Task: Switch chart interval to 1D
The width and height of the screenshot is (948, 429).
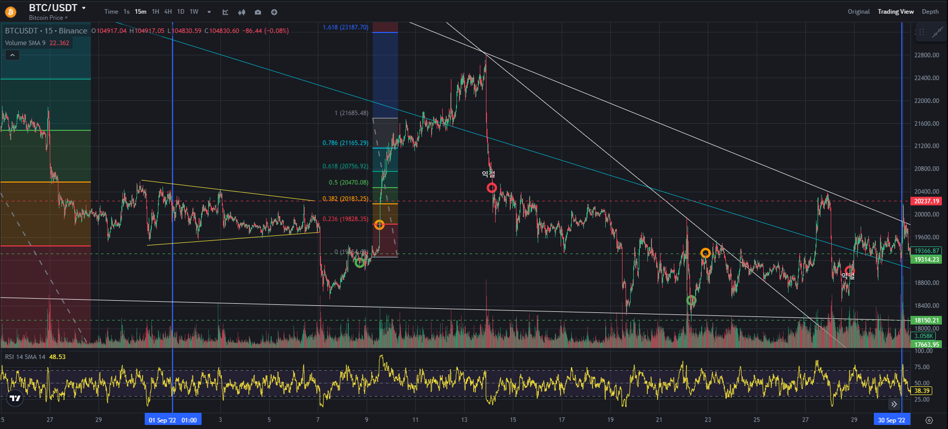Action: [181, 12]
